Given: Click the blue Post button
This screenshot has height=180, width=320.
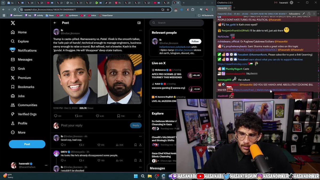Looking at the screenshot, I should [x=27, y=144].
